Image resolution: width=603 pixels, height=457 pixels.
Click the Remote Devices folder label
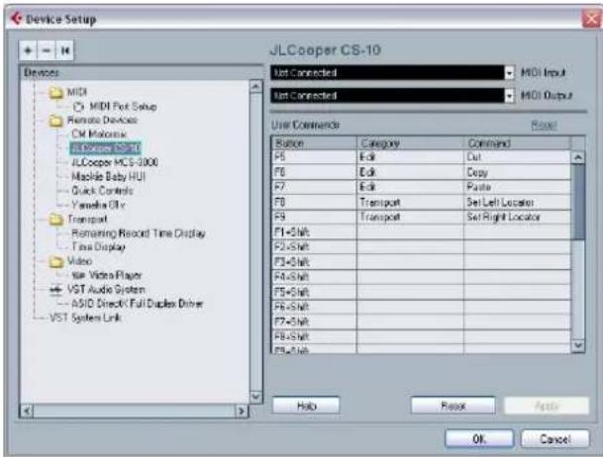coord(102,121)
